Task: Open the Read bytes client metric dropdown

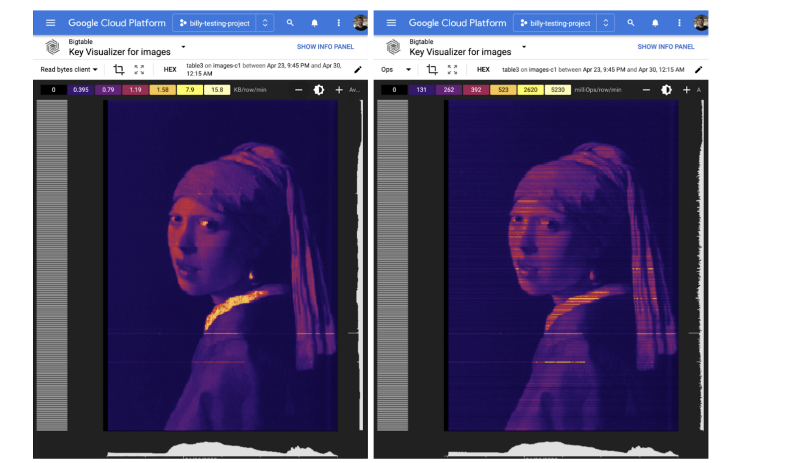Action: pyautogui.click(x=69, y=70)
